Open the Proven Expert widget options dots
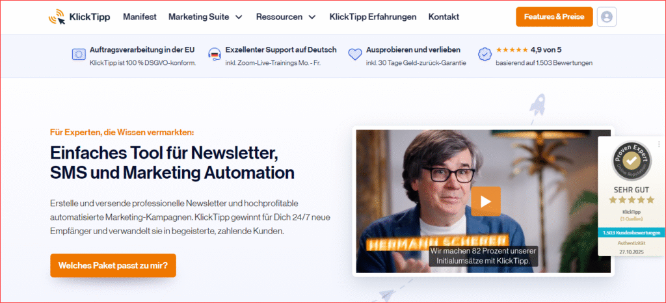 [x=659, y=144]
